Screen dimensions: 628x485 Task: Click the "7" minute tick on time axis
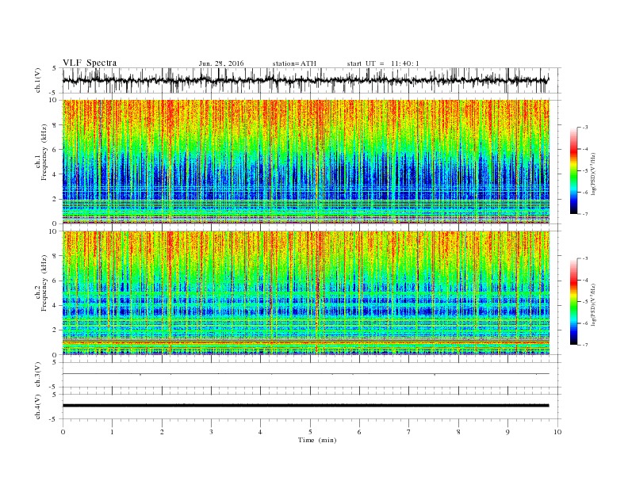[409, 432]
